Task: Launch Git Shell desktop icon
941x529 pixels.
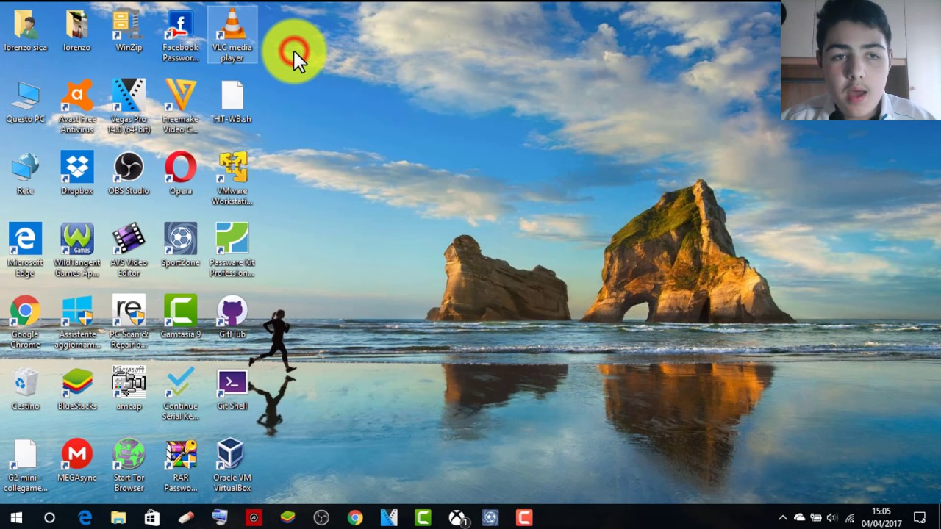Action: (232, 389)
